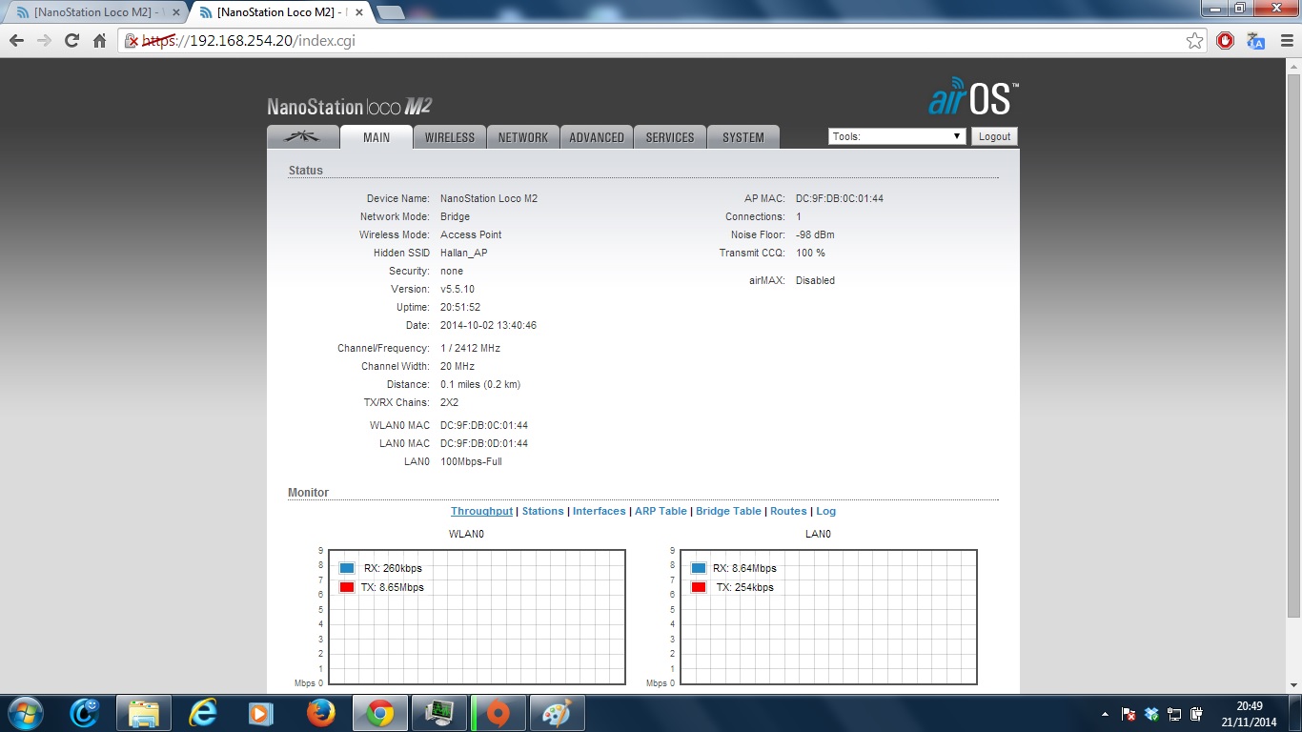This screenshot has height=732, width=1302.
Task: Log out of airOS
Action: (994, 136)
